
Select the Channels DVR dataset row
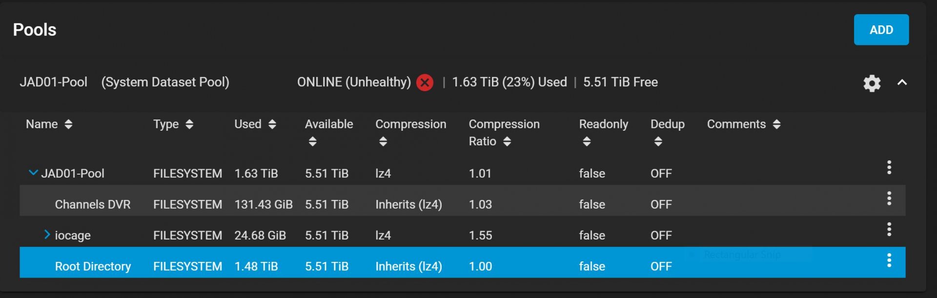click(x=93, y=204)
